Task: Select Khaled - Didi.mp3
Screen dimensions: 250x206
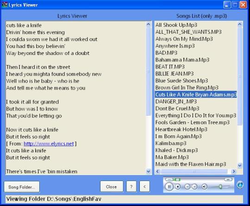Action: tap(196, 150)
